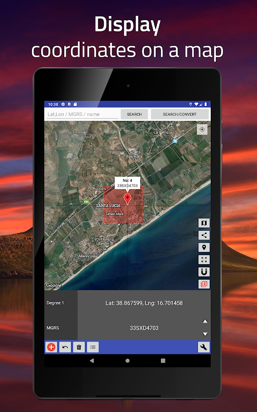Show previous coordinate format with up arrow
257x412 pixels.
205,321
